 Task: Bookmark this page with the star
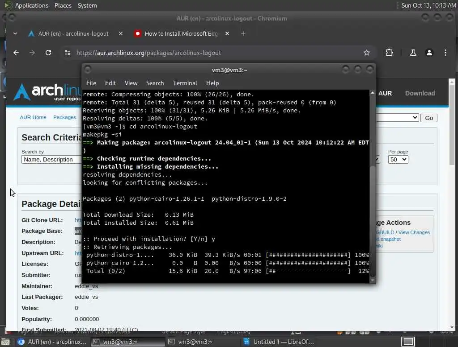point(367,53)
